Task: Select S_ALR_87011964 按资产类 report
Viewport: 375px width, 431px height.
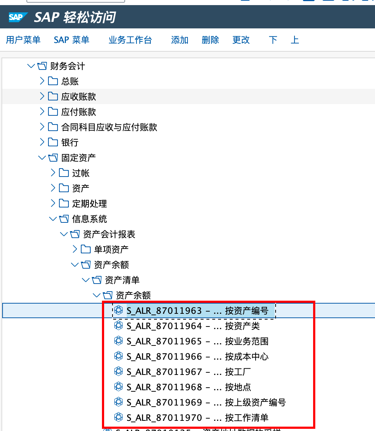Action: pyautogui.click(x=193, y=326)
